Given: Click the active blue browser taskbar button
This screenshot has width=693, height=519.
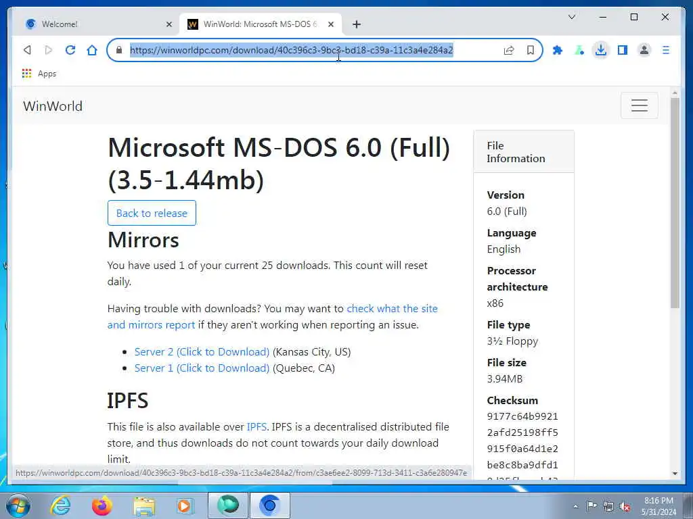Looking at the screenshot, I should pyautogui.click(x=270, y=505).
